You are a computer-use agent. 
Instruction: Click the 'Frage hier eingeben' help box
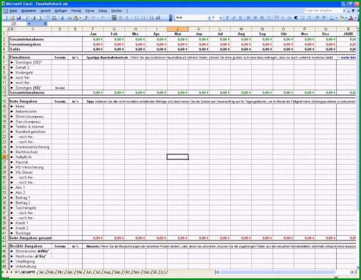323,11
